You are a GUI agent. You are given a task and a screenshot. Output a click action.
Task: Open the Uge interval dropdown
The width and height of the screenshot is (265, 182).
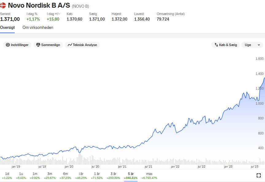coord(252,45)
